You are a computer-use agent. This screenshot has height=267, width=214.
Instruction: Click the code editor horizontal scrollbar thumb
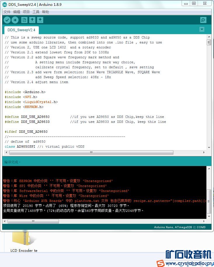pyautogui.click(x=91, y=152)
